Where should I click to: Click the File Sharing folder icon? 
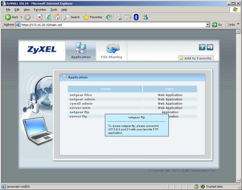click(x=113, y=48)
